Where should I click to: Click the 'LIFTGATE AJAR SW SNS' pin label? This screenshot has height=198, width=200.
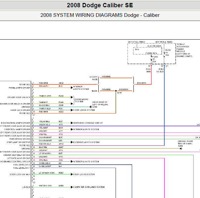pyautogui.click(x=19, y=158)
